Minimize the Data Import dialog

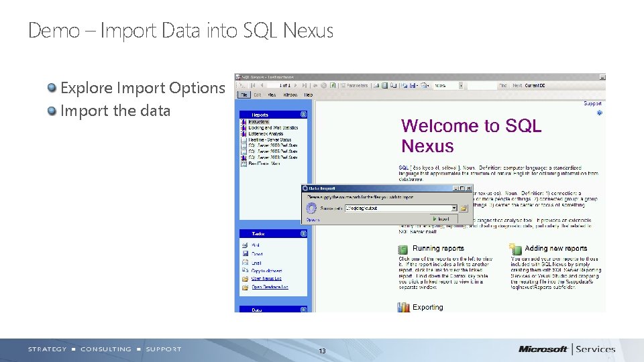point(455,188)
